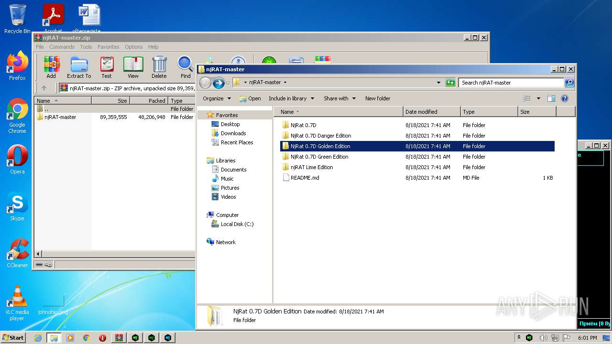Click the green refresh button in Explorer
Viewport: 612px width, 344px height.
point(450,83)
